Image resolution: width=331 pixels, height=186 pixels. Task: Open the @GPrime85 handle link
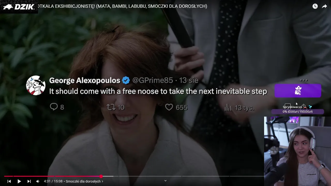point(153,80)
